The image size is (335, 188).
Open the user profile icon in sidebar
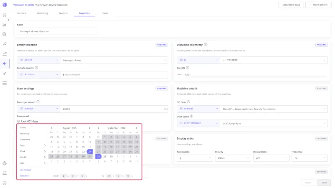click(5, 183)
